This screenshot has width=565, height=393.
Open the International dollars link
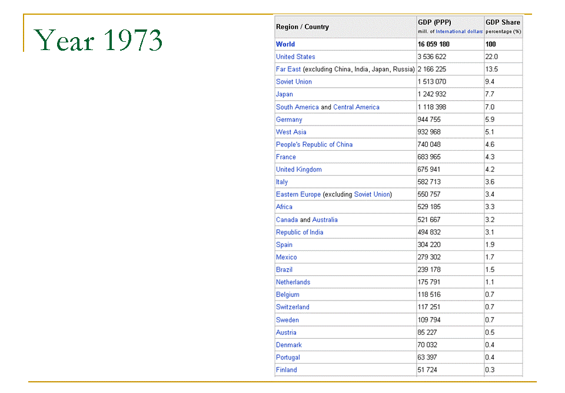pyautogui.click(x=459, y=32)
